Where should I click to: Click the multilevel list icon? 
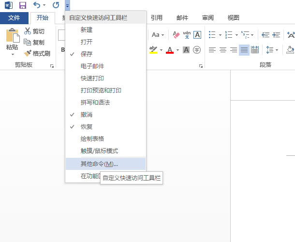pyautogui.click(x=245, y=35)
